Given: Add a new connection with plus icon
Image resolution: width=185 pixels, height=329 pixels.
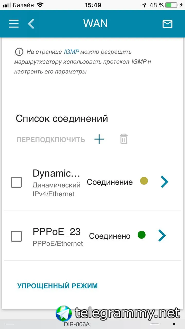Looking at the screenshot, I should (99, 139).
